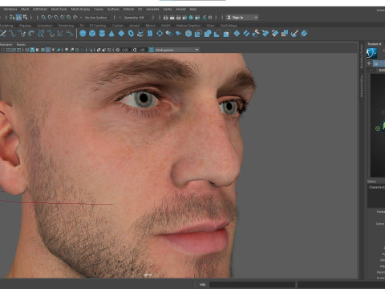The image size is (385, 289).
Task: Click the viewport exposure value field
Action: coord(125,50)
